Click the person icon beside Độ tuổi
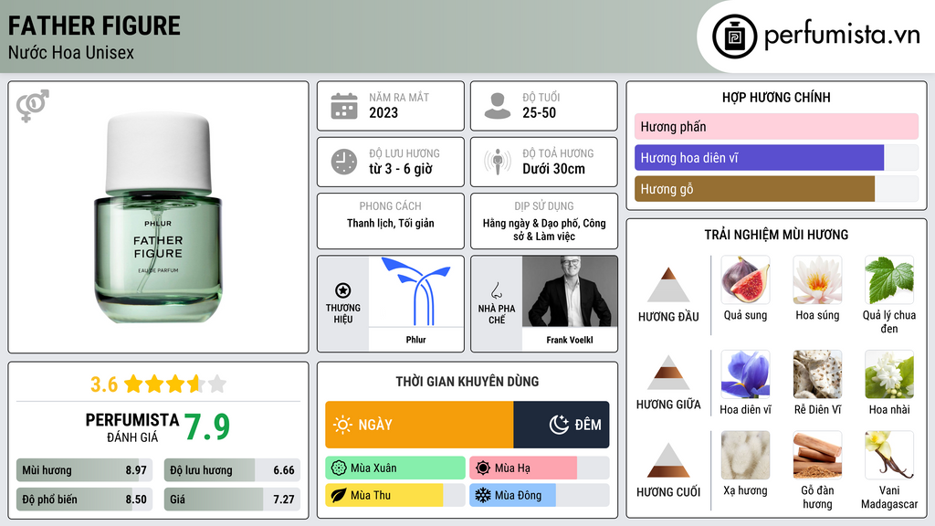This screenshot has width=935, height=526. pos(498,106)
